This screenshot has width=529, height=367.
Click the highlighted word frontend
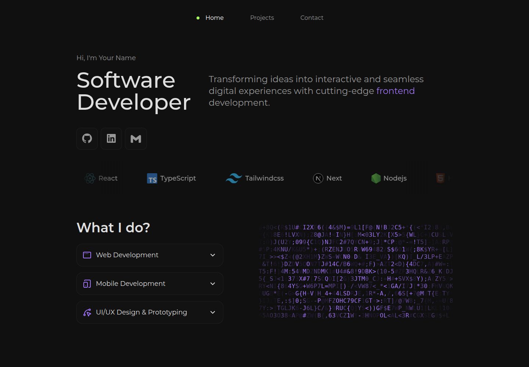396,91
